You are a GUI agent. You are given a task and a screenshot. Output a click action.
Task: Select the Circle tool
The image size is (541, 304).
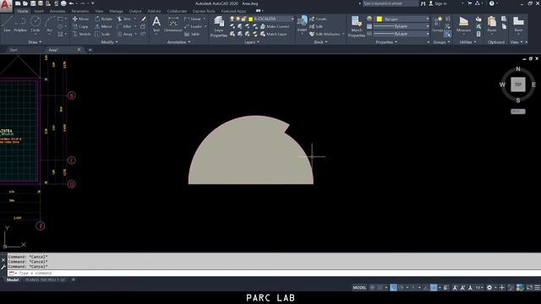[36, 24]
